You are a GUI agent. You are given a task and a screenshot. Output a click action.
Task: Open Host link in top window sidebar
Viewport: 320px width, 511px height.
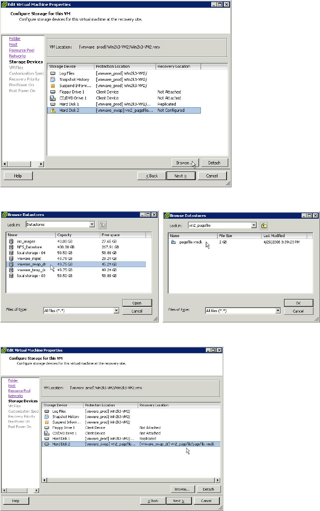point(13,44)
